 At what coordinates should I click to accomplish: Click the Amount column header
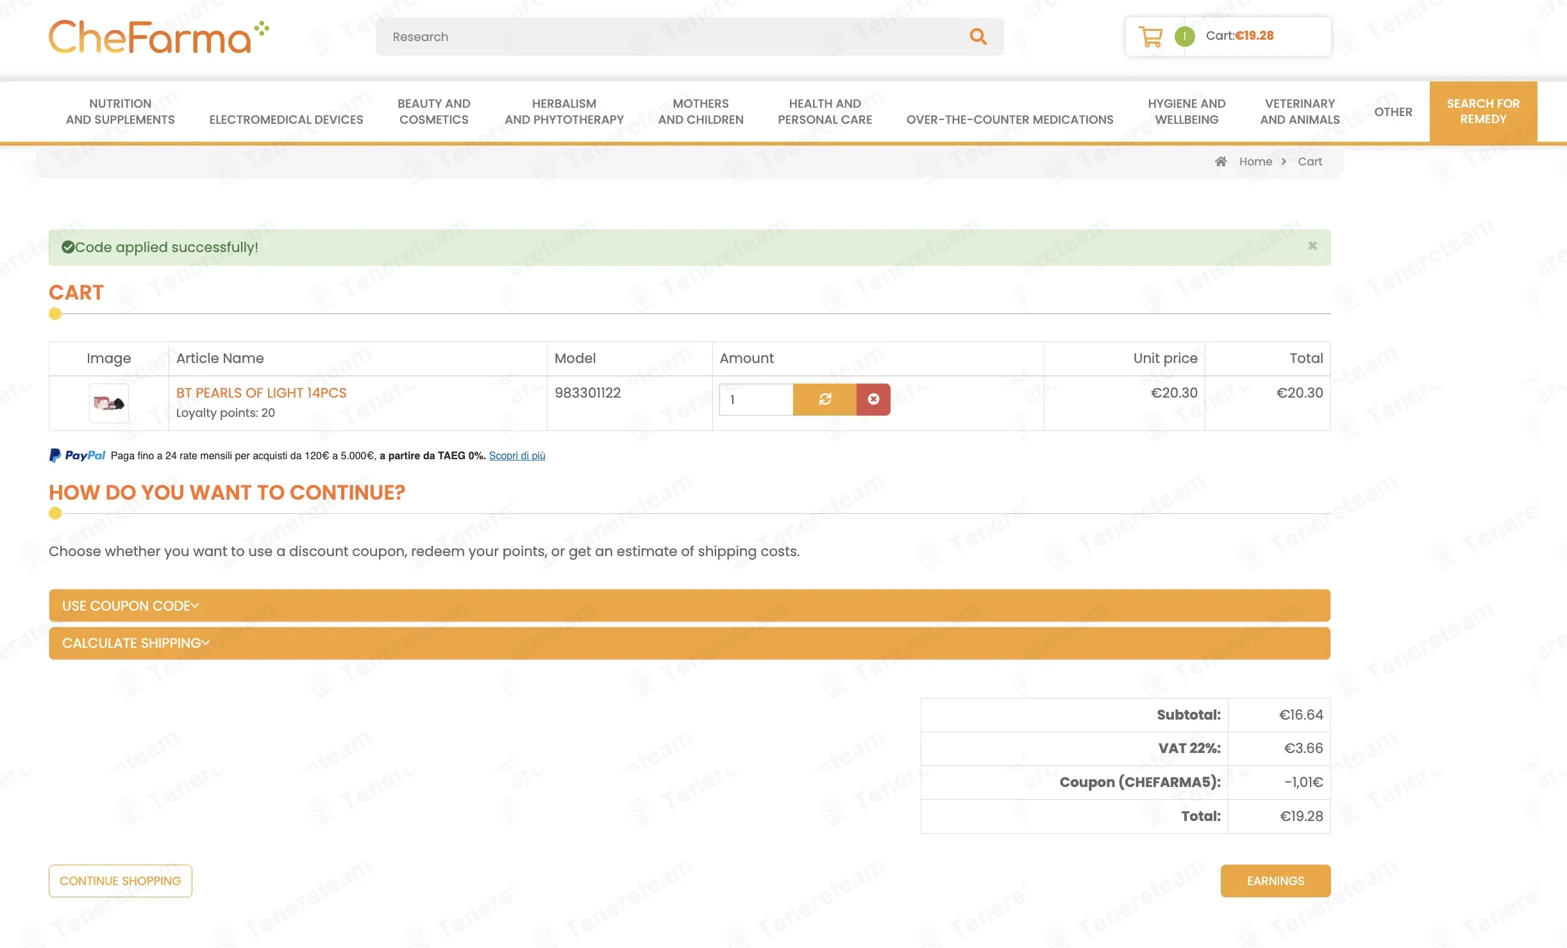(x=746, y=358)
